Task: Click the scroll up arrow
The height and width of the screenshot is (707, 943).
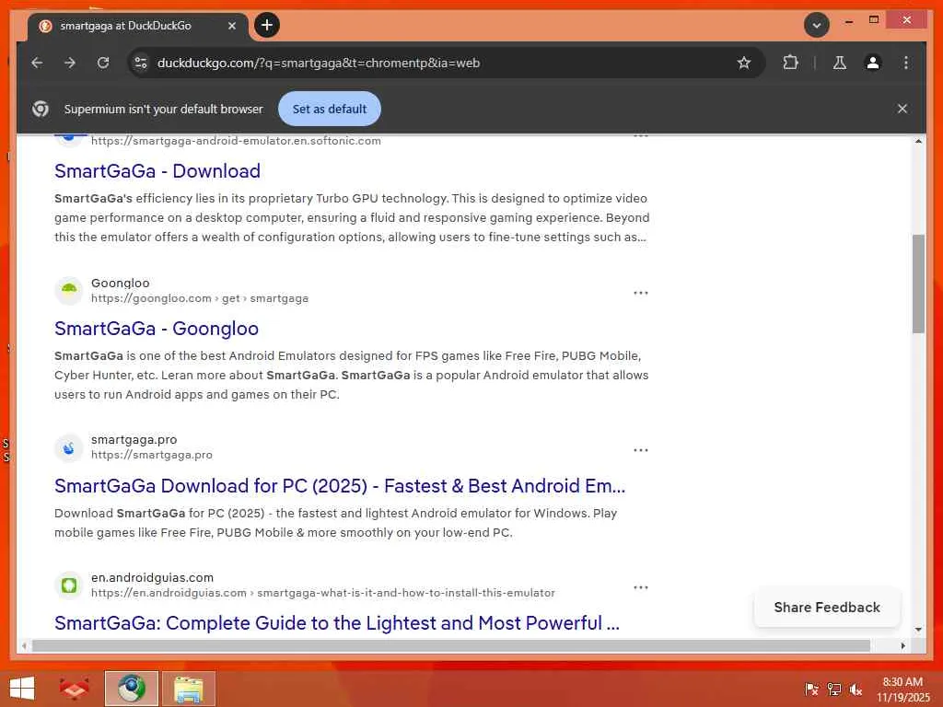Action: (x=918, y=141)
